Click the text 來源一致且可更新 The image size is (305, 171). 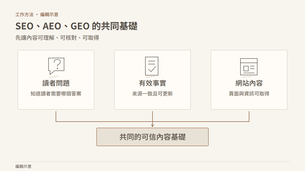pos(152,94)
